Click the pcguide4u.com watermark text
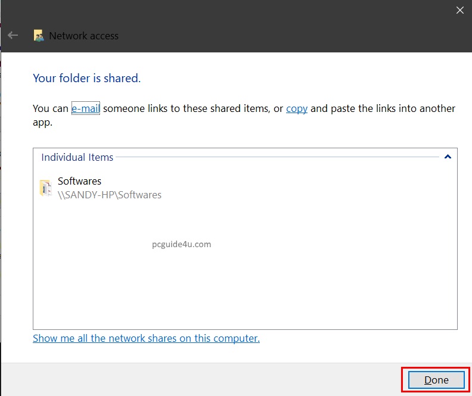This screenshot has width=472, height=396. (182, 244)
